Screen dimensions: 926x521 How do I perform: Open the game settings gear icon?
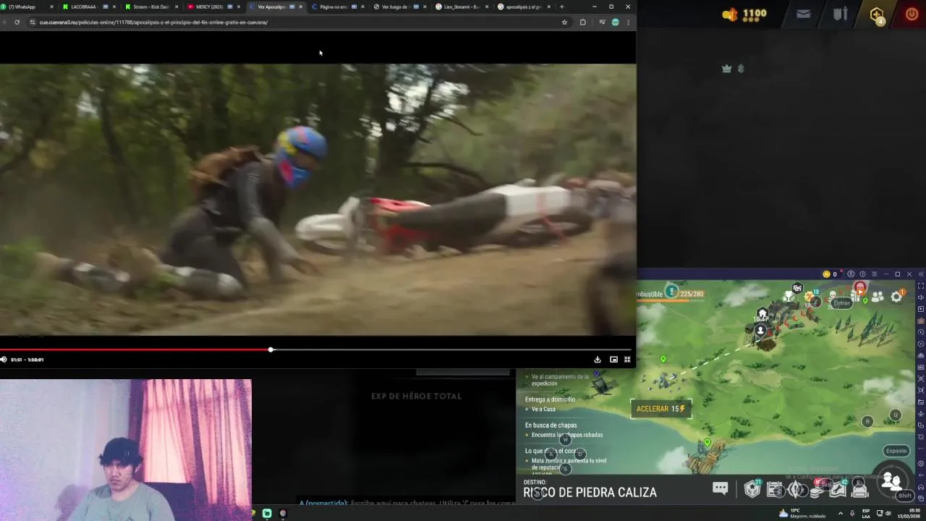point(896,296)
